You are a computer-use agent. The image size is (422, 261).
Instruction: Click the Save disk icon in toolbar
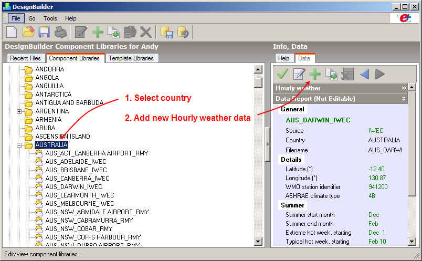click(44, 33)
